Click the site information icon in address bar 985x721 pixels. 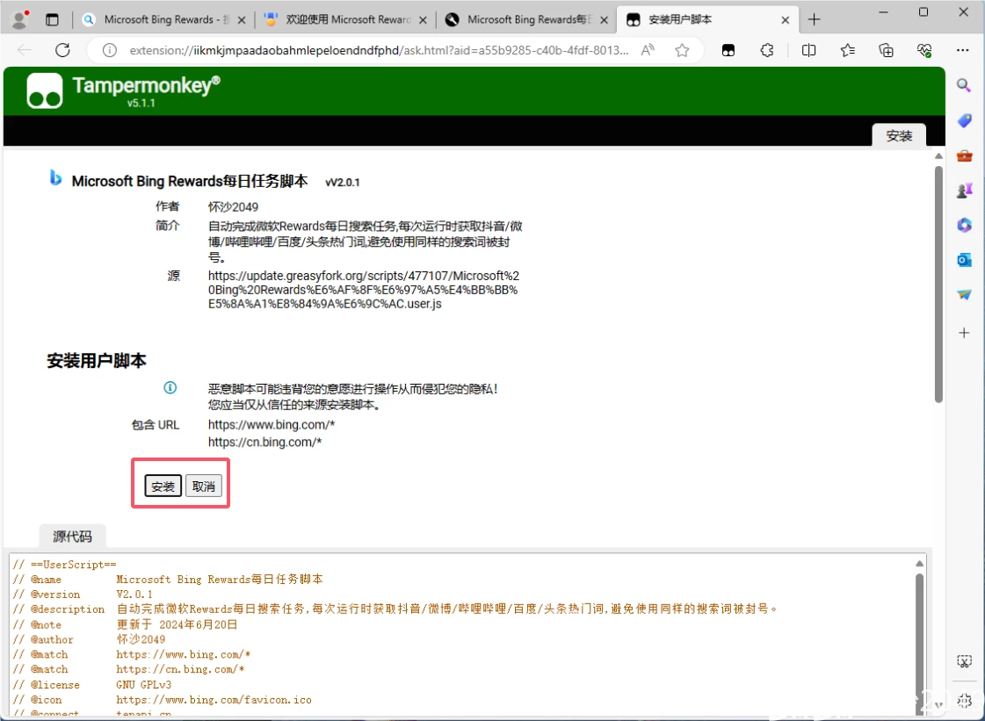(109, 50)
